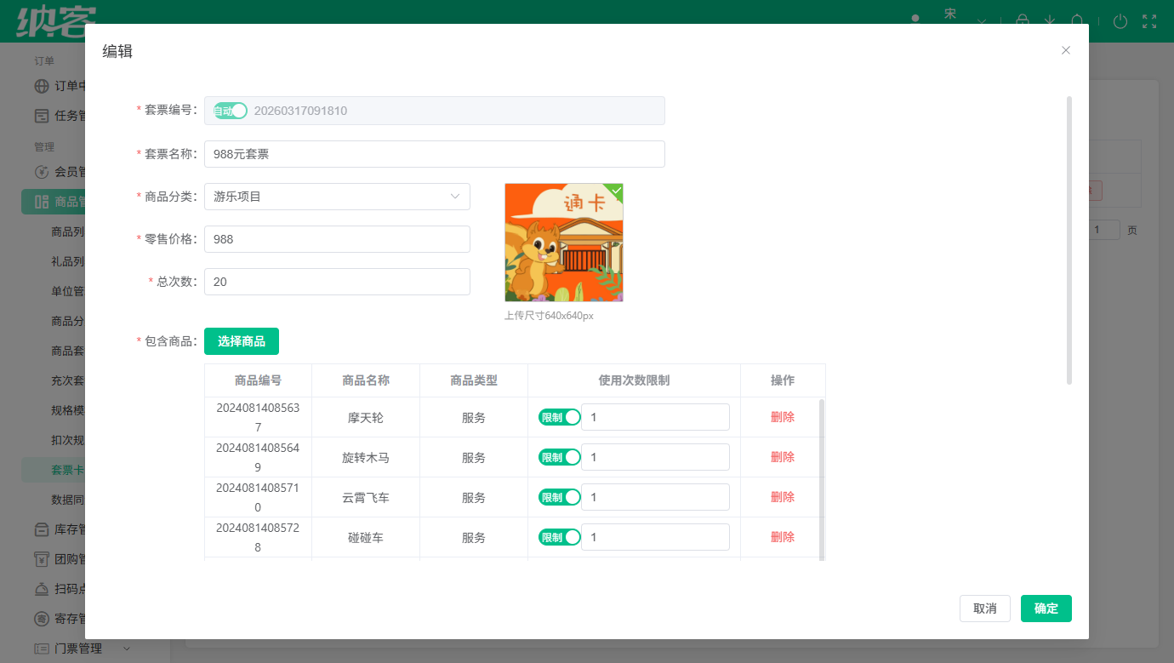The width and height of the screenshot is (1174, 663).
Task: Toggle 限制 switch for 碰碰车
Action: tap(560, 537)
